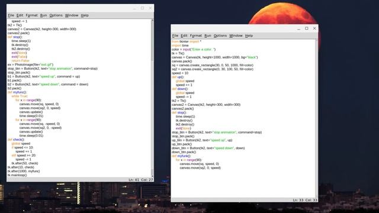Click 'exit(None)' line in right window
Image resolution: width=379 pixels, height=213 pixels.
183,128
